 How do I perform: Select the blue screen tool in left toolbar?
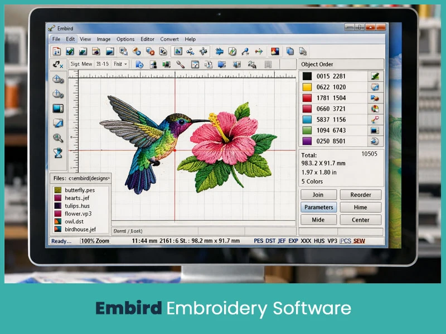coord(58,109)
